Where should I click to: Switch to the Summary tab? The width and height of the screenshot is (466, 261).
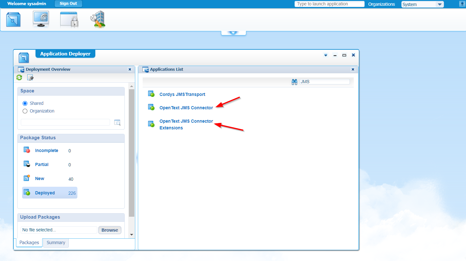[56, 243]
